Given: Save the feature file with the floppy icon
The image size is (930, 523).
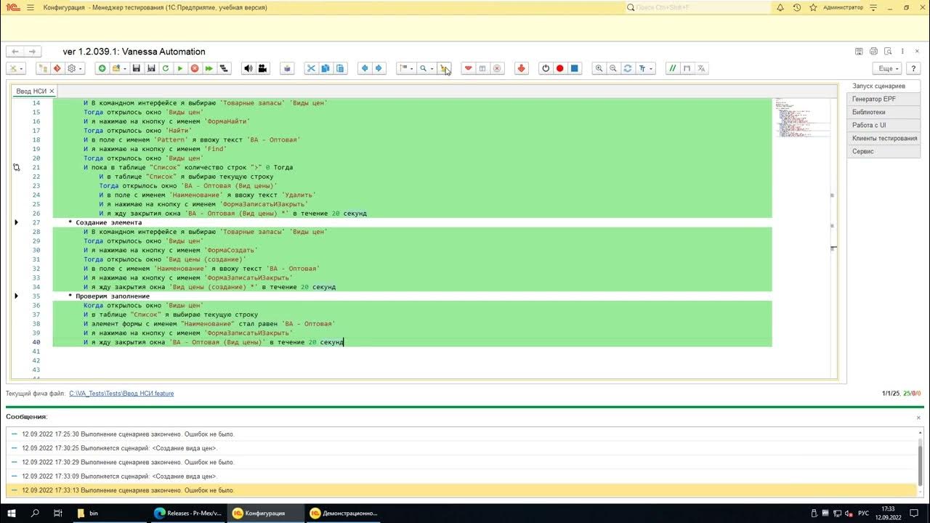Looking at the screenshot, I should point(136,68).
